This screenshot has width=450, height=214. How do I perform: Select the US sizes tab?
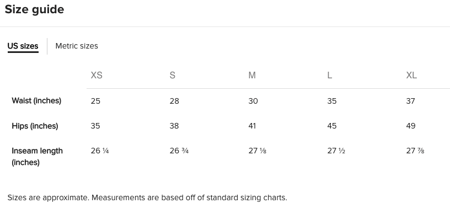pyautogui.click(x=23, y=46)
